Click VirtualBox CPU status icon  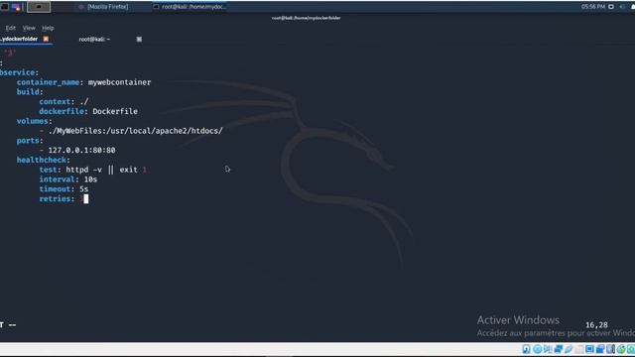click(610, 349)
